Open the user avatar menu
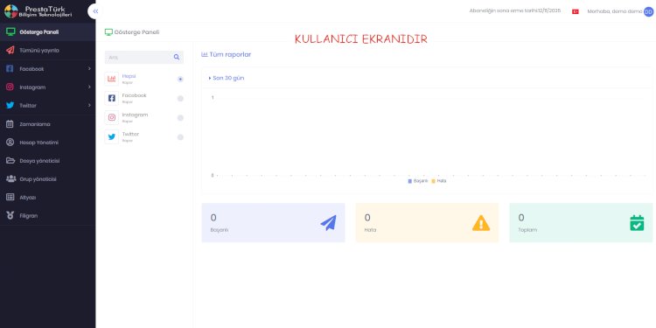The image size is (656, 328). tap(648, 11)
